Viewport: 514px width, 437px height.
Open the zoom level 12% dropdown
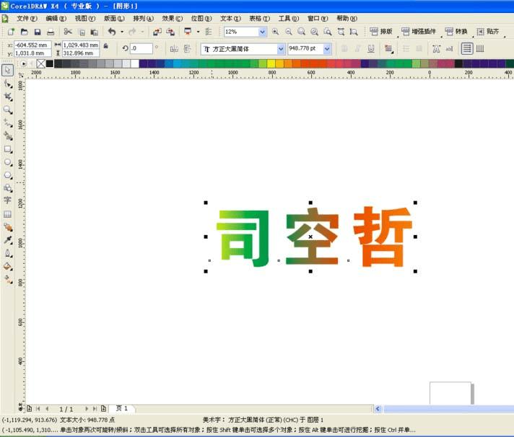pyautogui.click(x=262, y=32)
